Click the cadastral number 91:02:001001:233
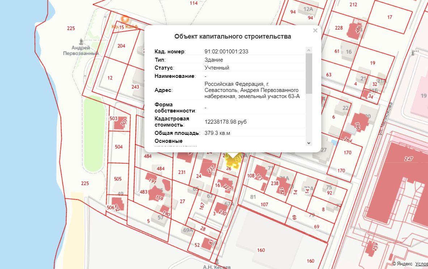The width and height of the screenshot is (428, 269). [x=226, y=52]
